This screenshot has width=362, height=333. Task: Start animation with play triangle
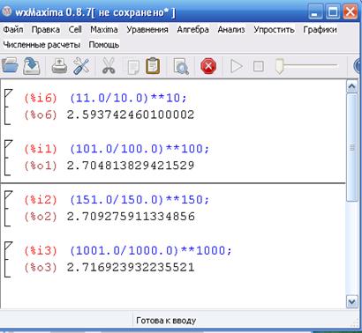[x=237, y=66]
